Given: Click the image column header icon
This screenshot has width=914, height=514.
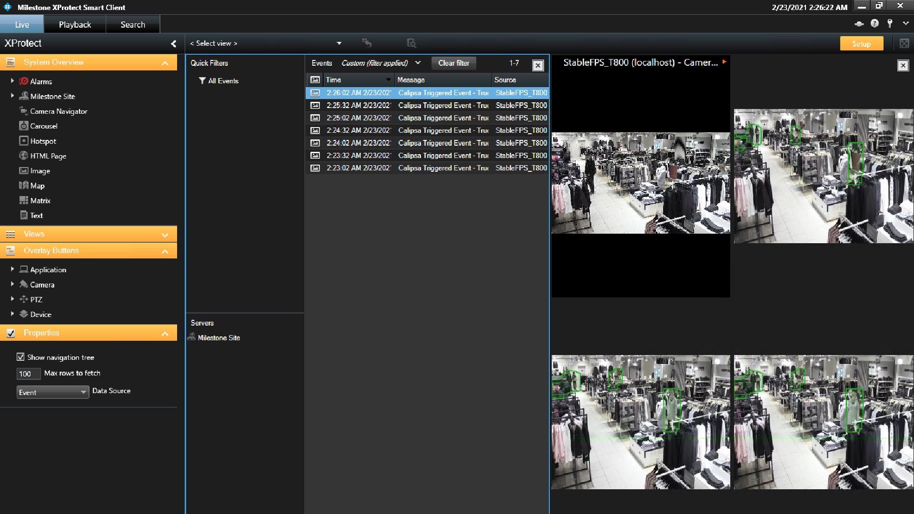Looking at the screenshot, I should (315, 80).
